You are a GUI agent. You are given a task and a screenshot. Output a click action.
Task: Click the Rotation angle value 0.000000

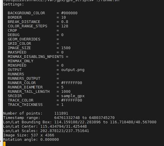(50, 140)
